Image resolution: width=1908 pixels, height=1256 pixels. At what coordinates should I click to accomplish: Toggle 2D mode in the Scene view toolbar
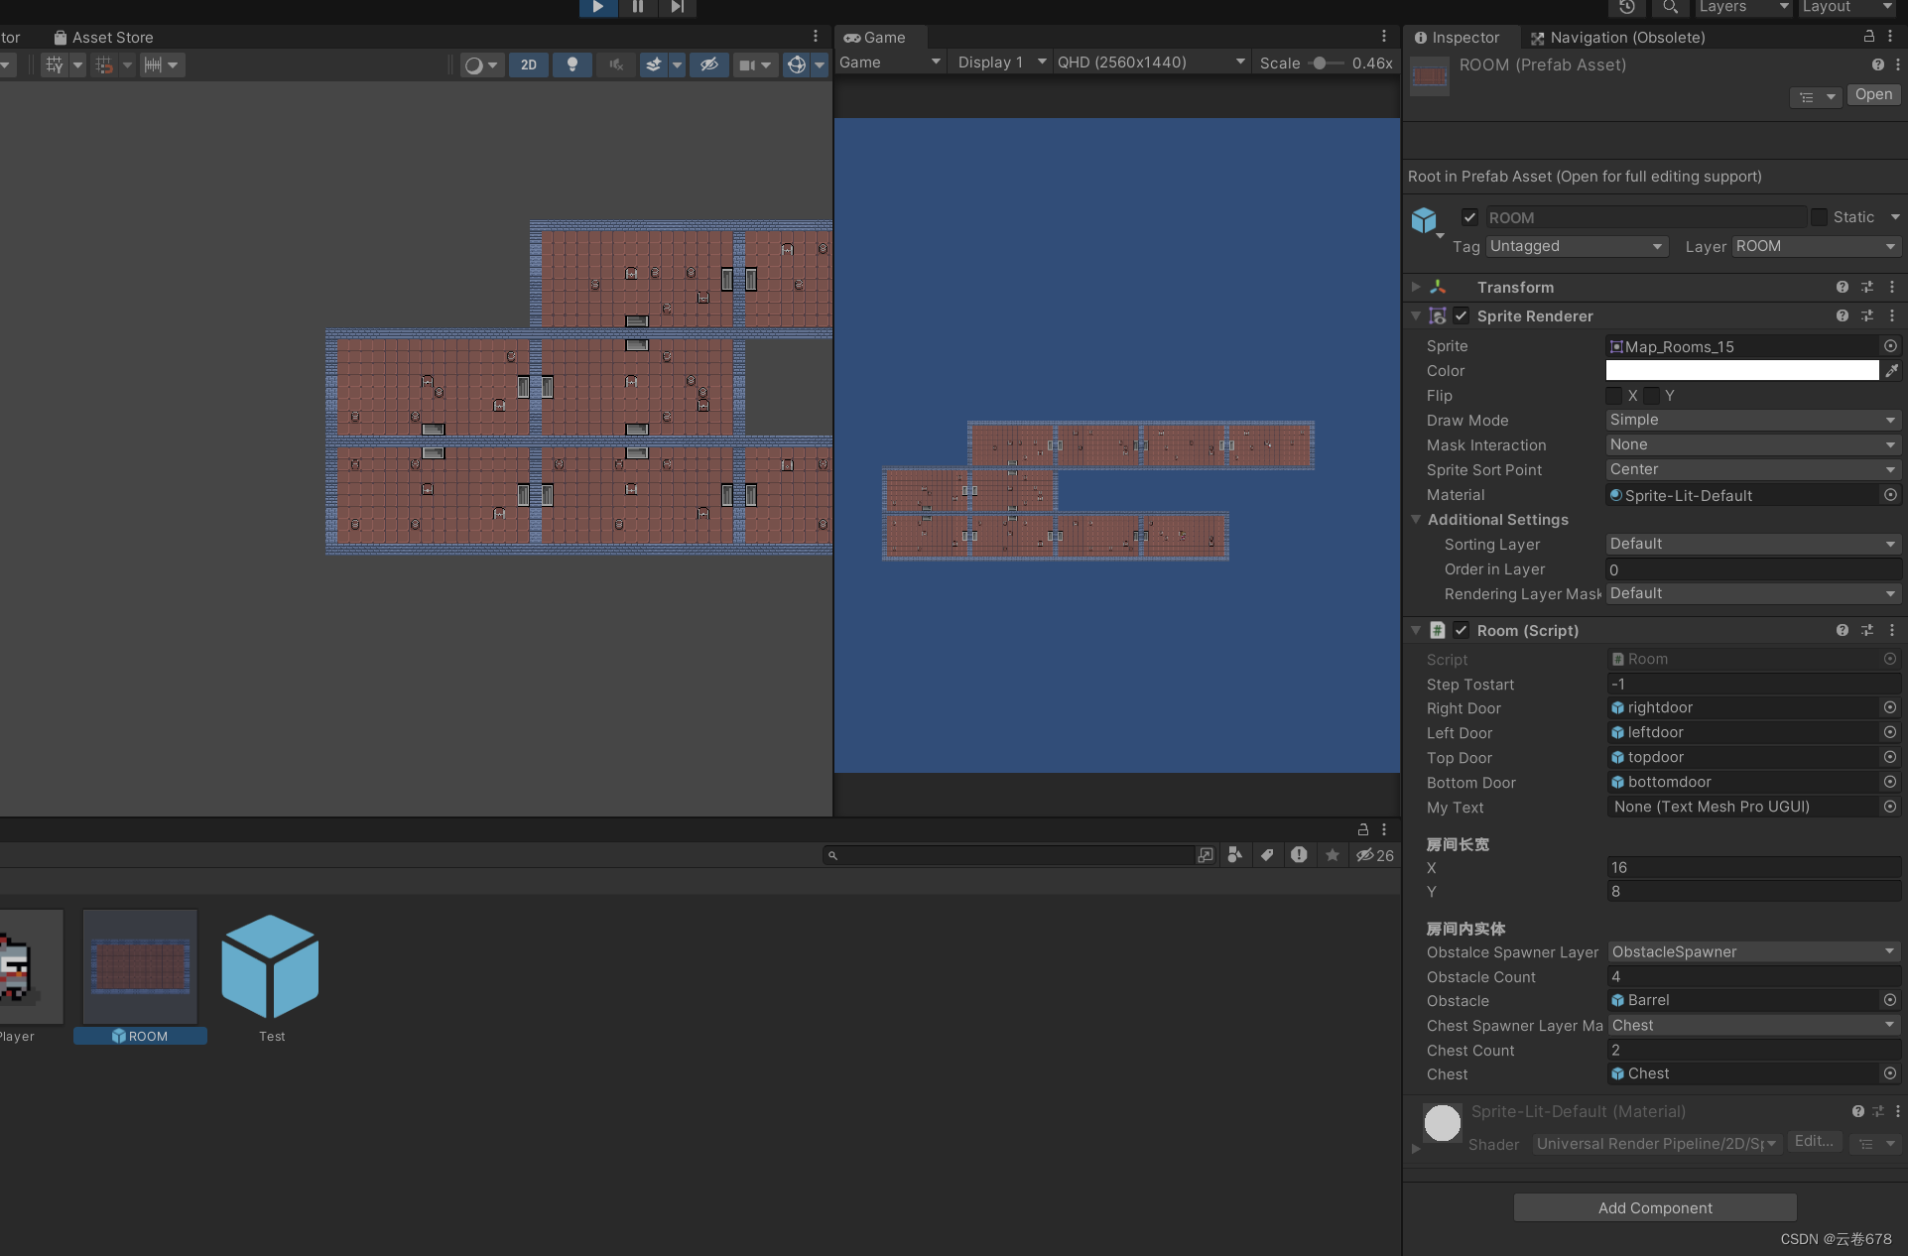click(x=528, y=64)
